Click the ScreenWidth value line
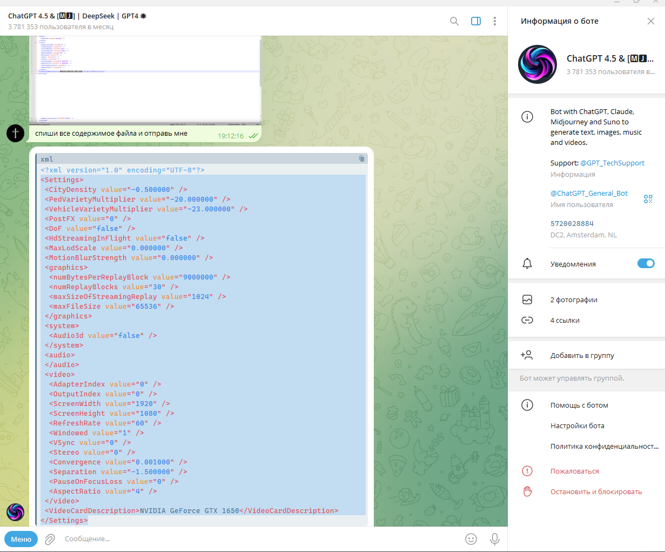 coord(110,404)
